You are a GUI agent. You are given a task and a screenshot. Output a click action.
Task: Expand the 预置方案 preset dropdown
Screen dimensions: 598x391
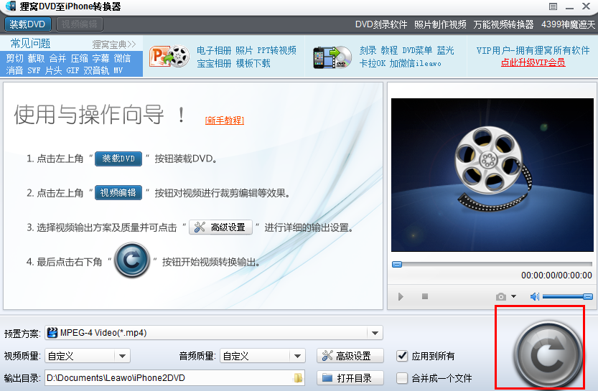(x=375, y=333)
